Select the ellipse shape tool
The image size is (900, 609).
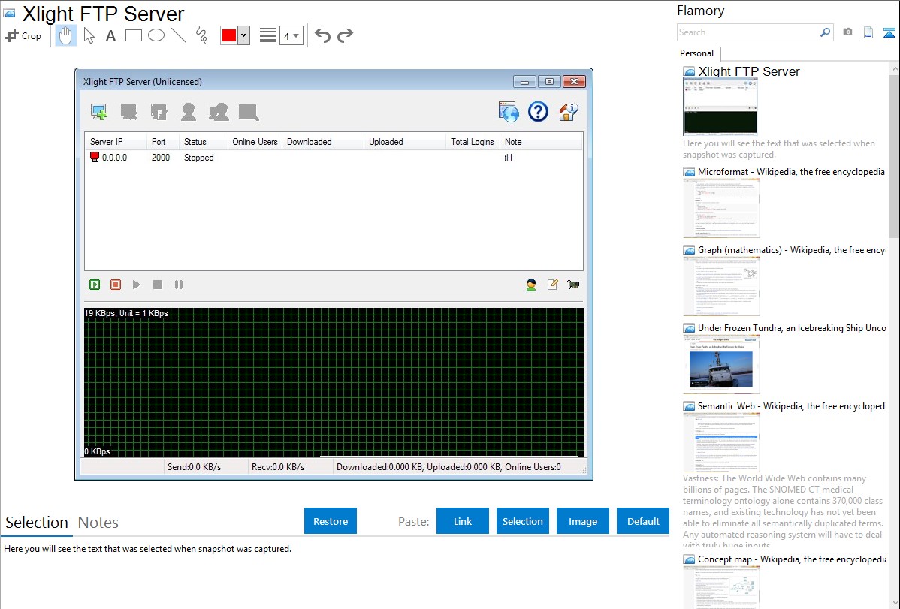(156, 35)
